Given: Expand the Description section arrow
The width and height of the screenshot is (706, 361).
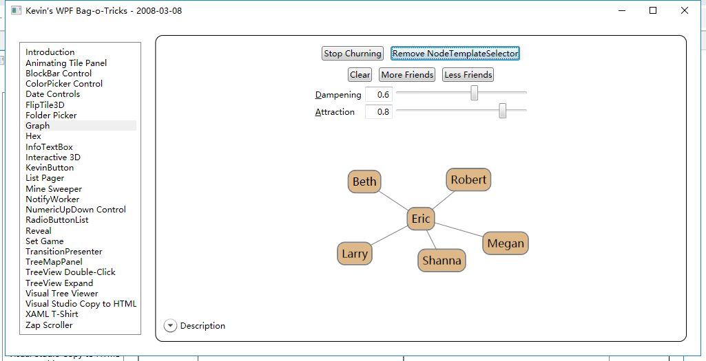Looking at the screenshot, I should [170, 326].
